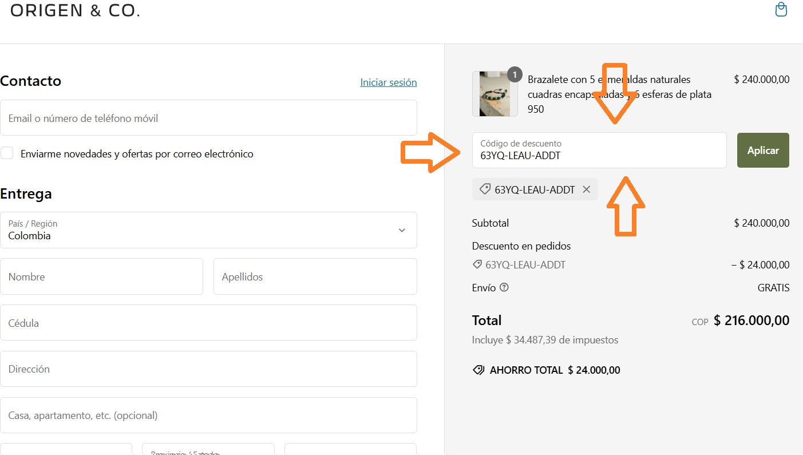
Task: Open the bracelet product thumbnail image
Action: click(x=494, y=95)
